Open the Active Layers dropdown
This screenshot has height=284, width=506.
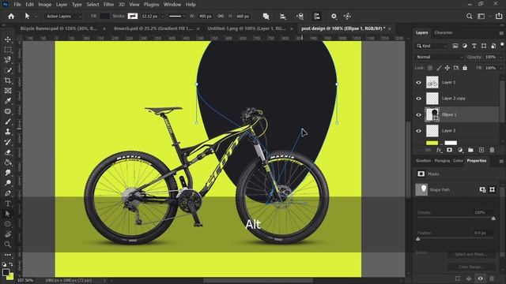(63, 16)
